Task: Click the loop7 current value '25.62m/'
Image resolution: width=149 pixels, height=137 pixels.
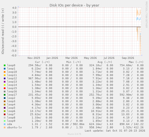Action: click(x=36, y=114)
